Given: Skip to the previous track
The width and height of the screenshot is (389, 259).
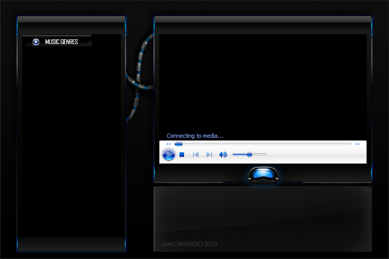Looking at the screenshot, I should (x=196, y=154).
